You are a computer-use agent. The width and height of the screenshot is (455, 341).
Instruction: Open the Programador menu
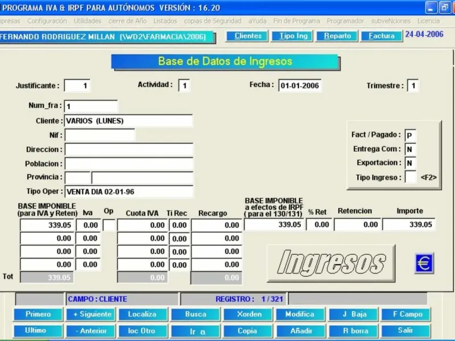(345, 21)
